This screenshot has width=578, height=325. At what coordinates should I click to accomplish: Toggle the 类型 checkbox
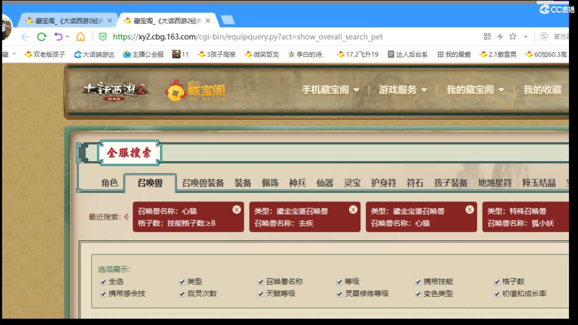click(x=182, y=282)
